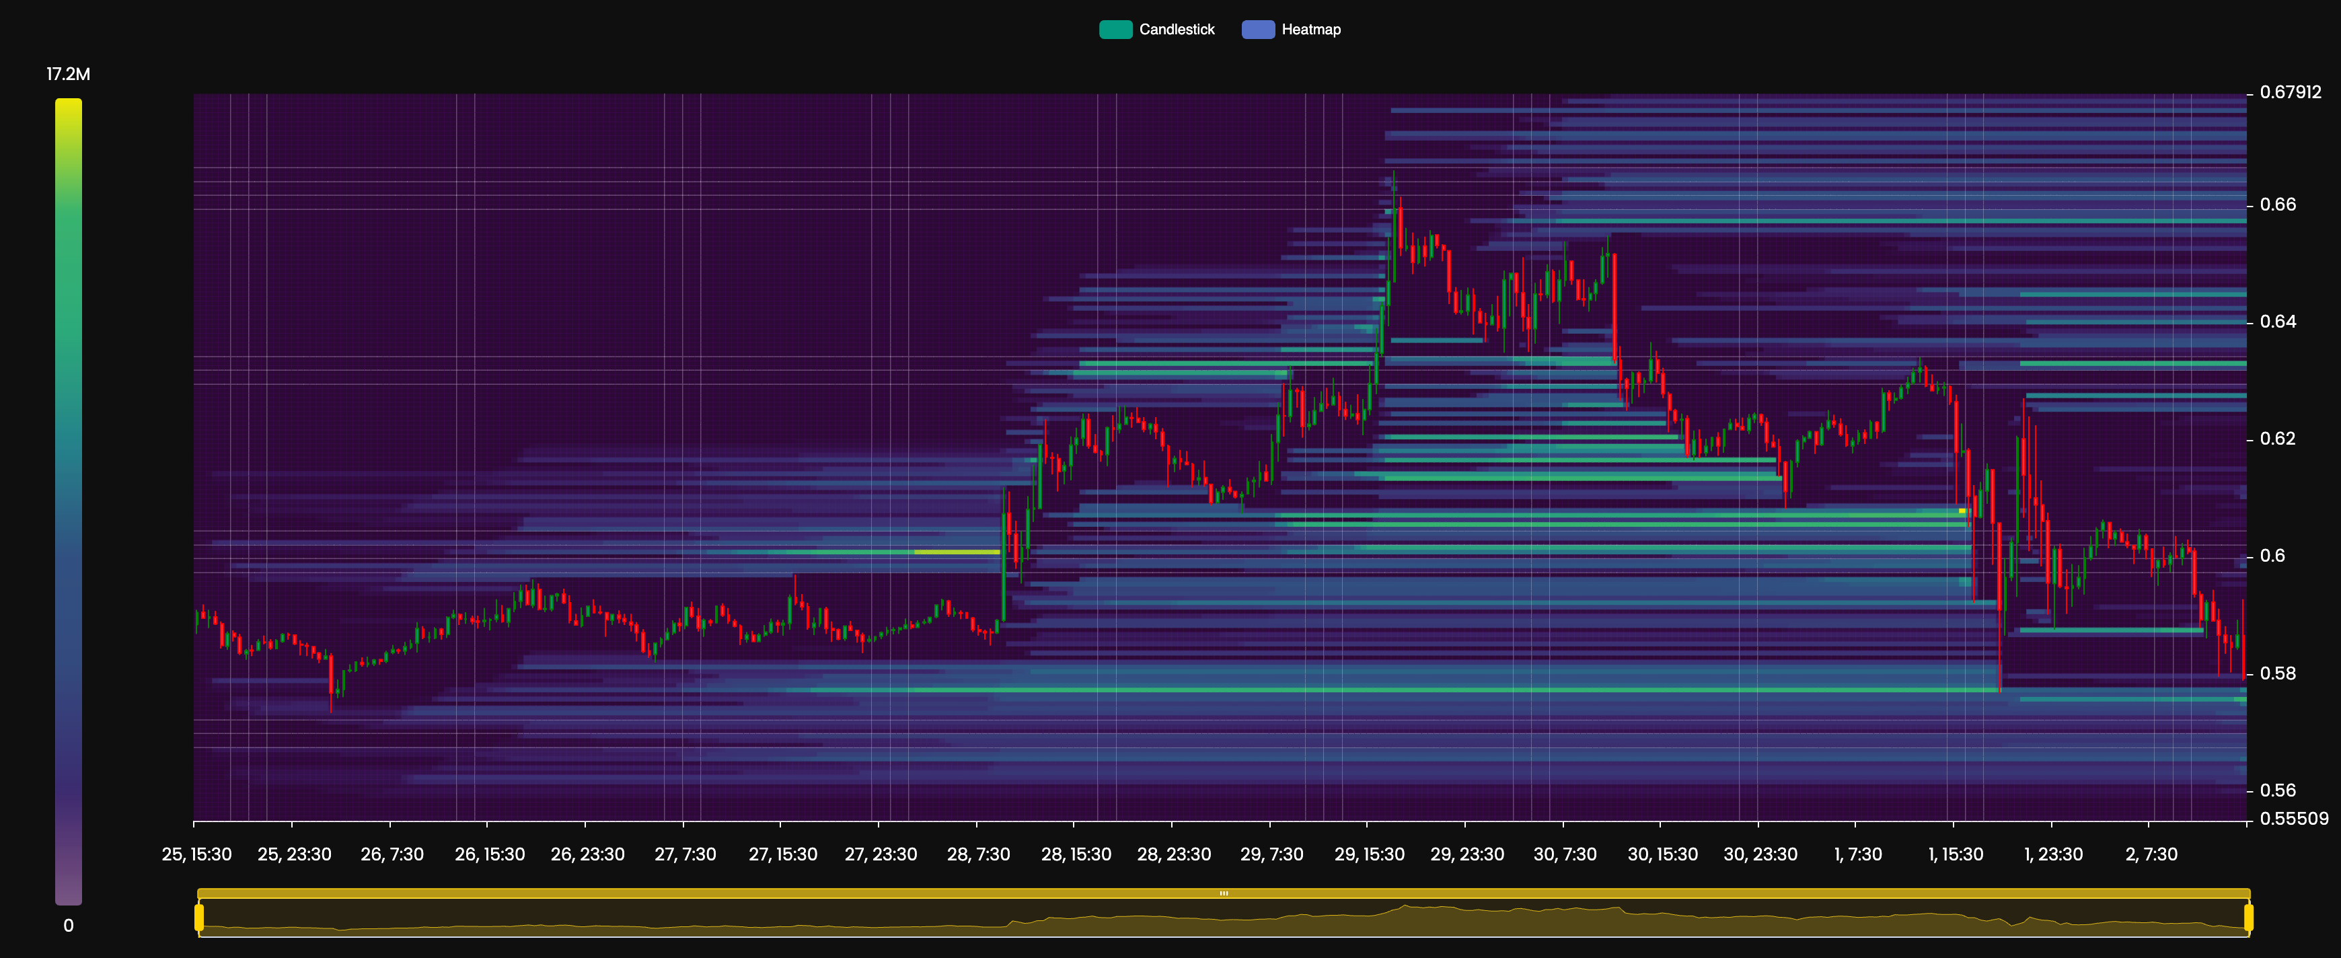Viewport: 2341px width, 958px height.
Task: Click the "0.58" price axis label
Action: tap(2277, 673)
